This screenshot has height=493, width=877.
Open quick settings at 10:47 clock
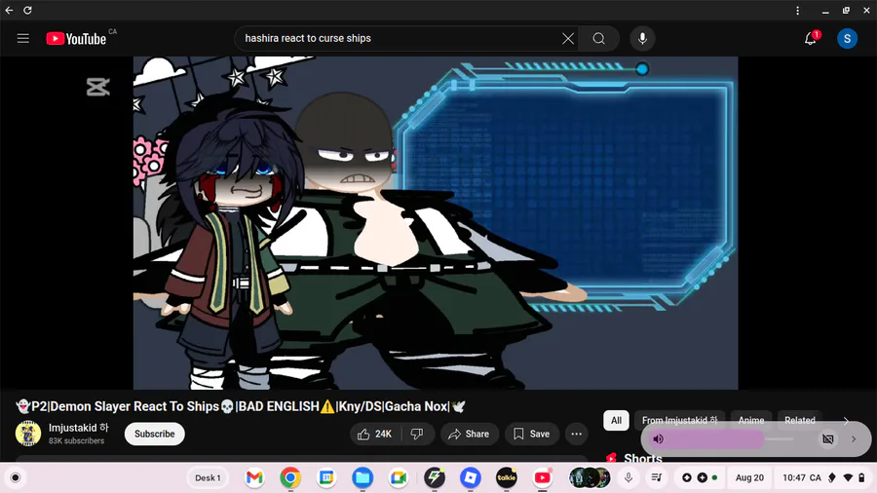[823, 478]
